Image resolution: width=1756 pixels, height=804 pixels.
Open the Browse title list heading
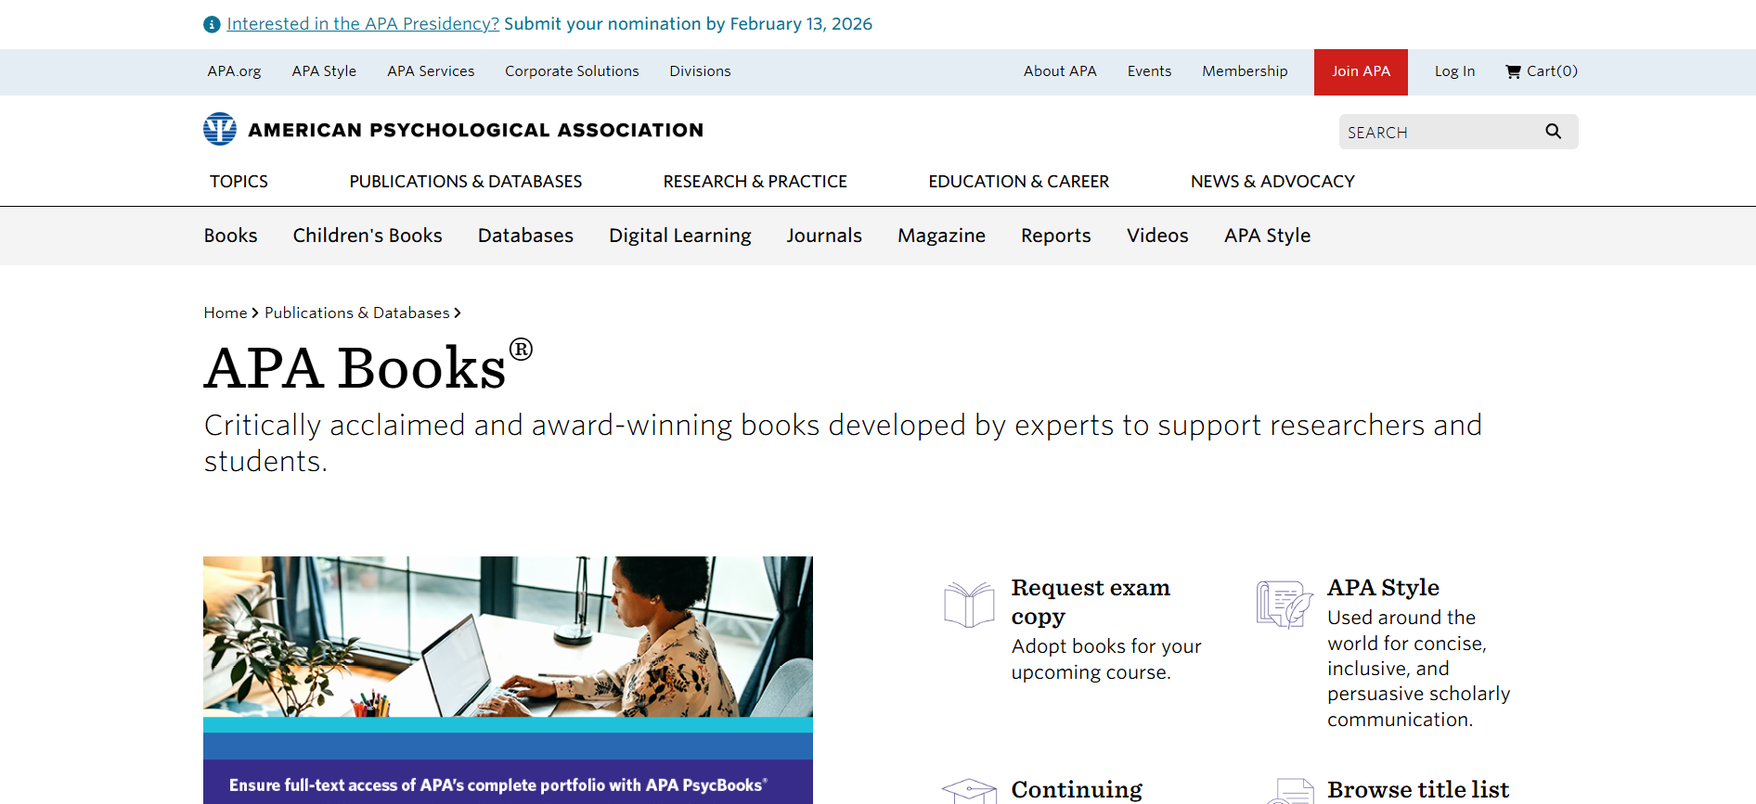1418,790
